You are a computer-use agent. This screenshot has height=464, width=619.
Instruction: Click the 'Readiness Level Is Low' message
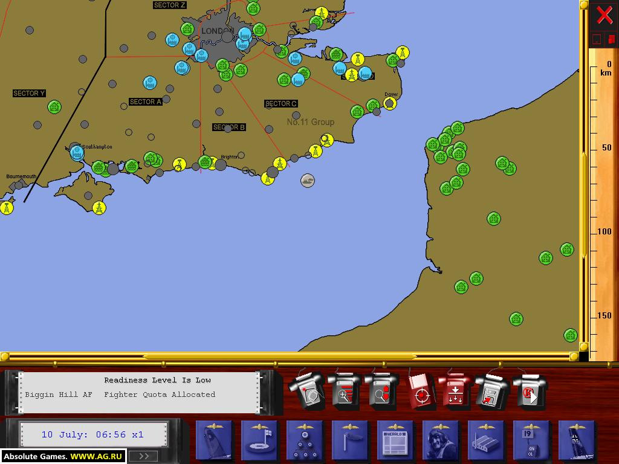click(158, 380)
